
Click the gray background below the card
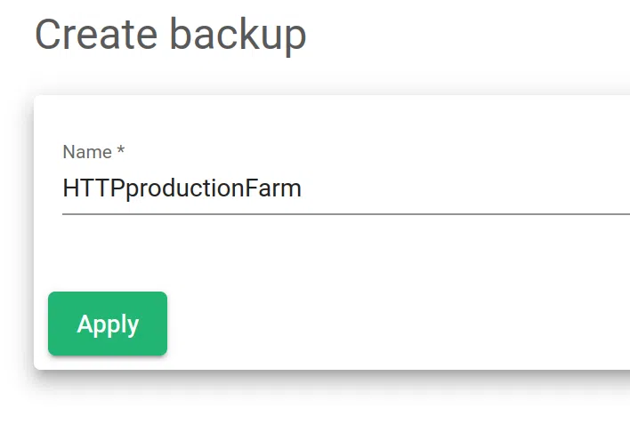pos(311,404)
